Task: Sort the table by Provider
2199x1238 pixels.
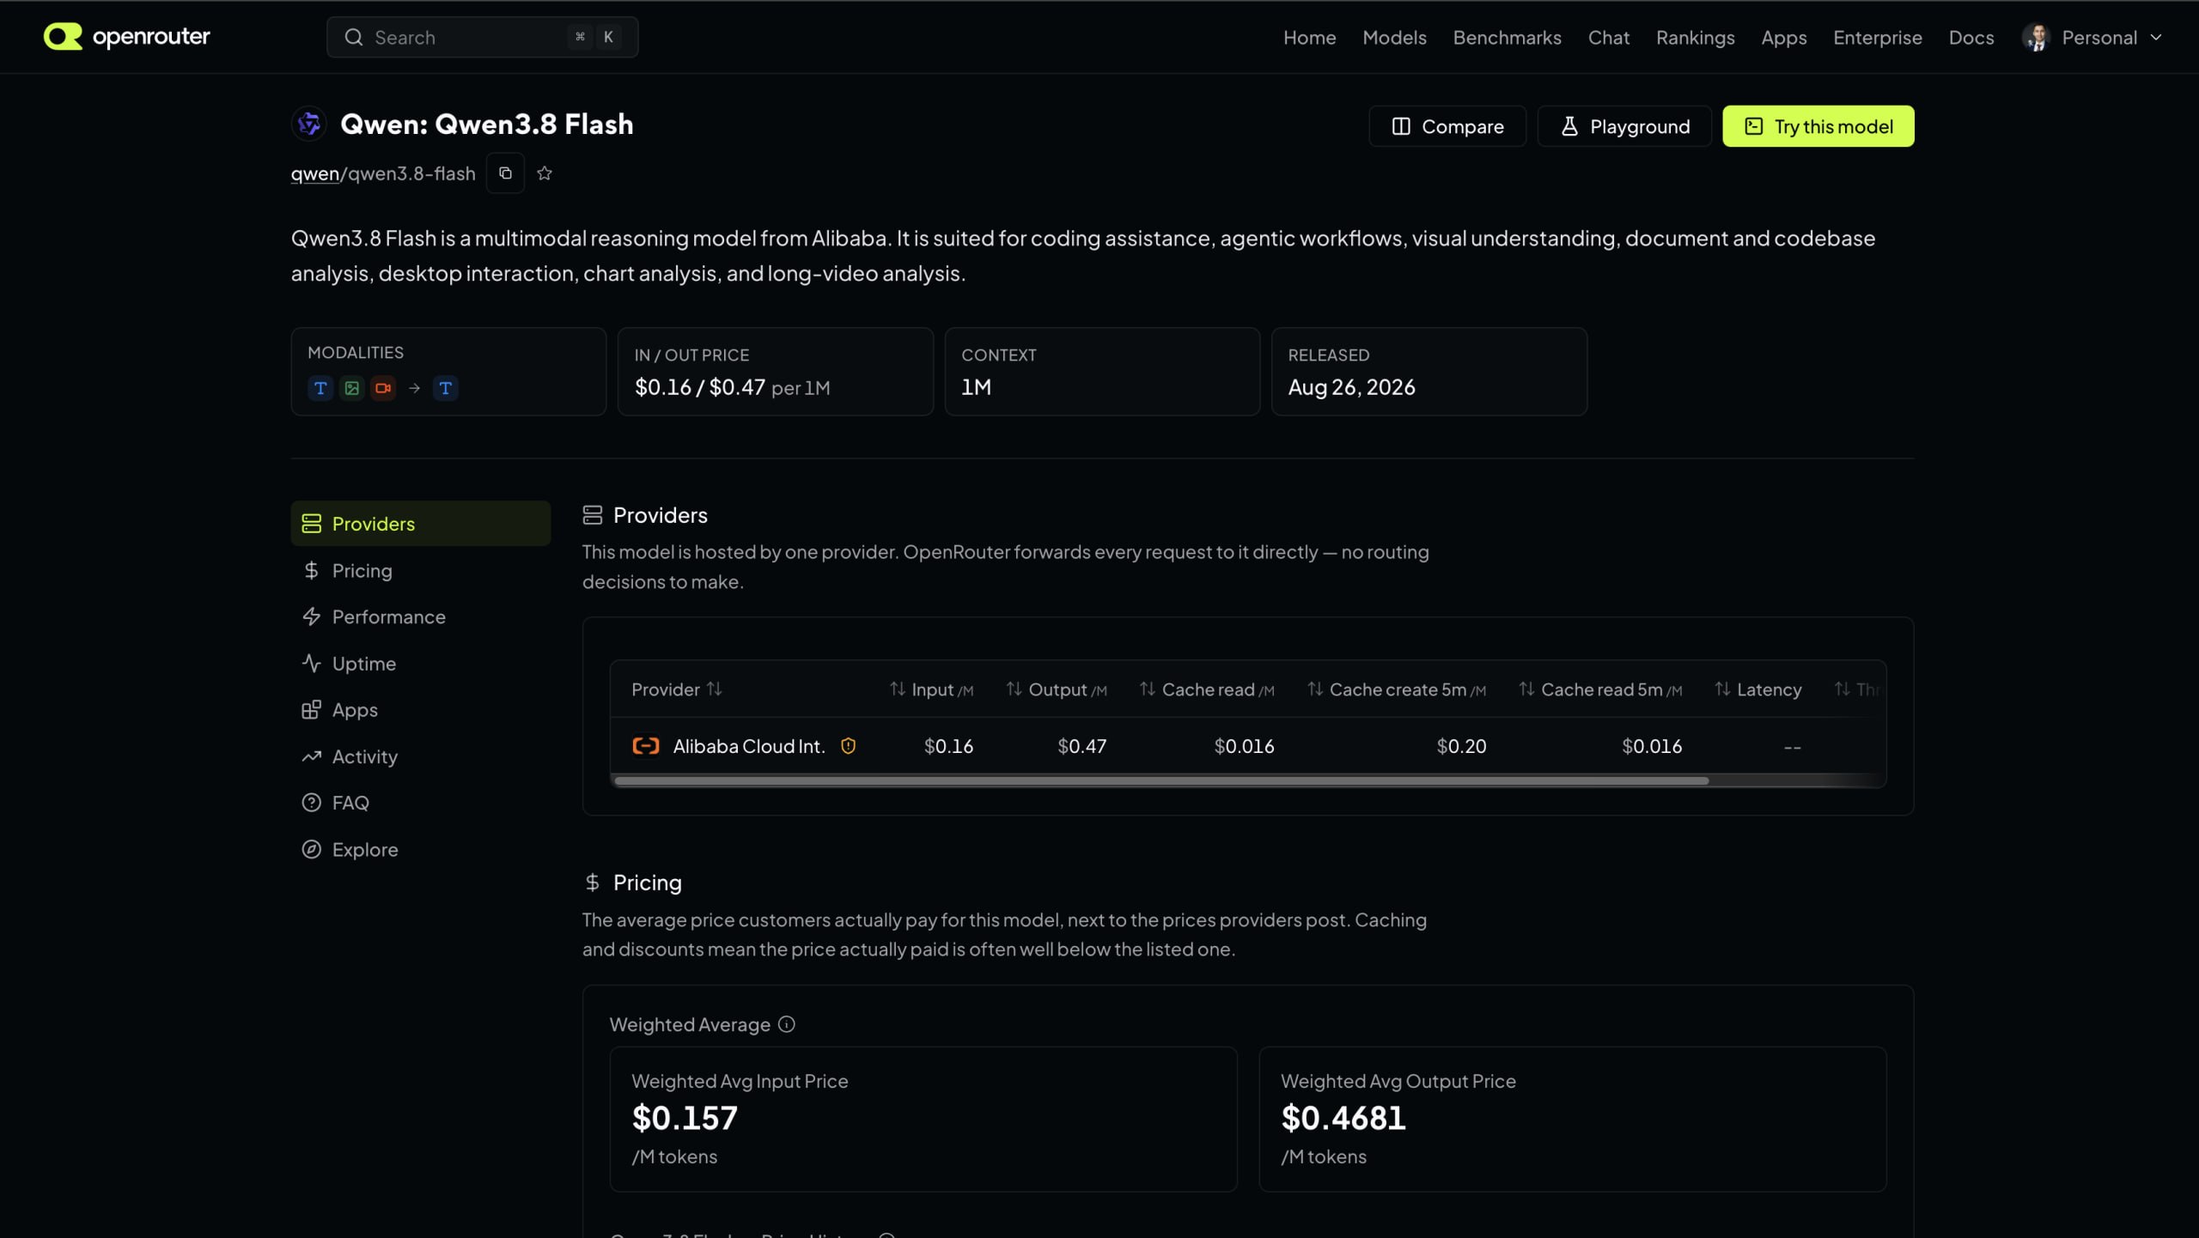Action: 677,689
